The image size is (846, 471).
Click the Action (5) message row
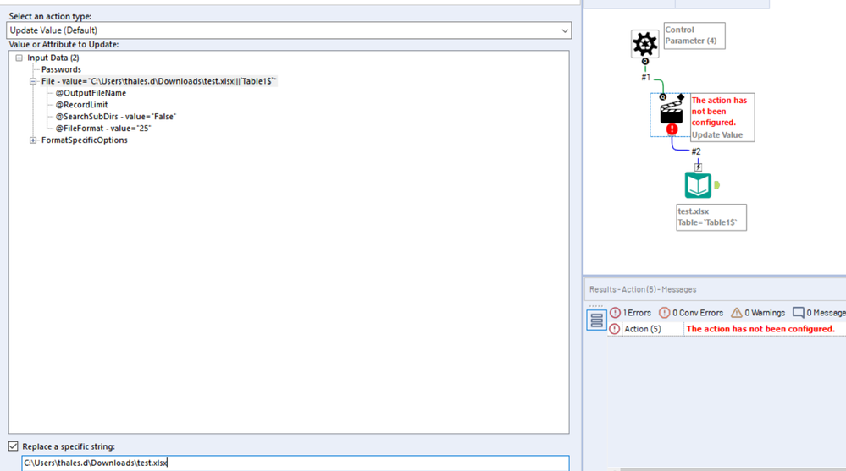tap(727, 329)
